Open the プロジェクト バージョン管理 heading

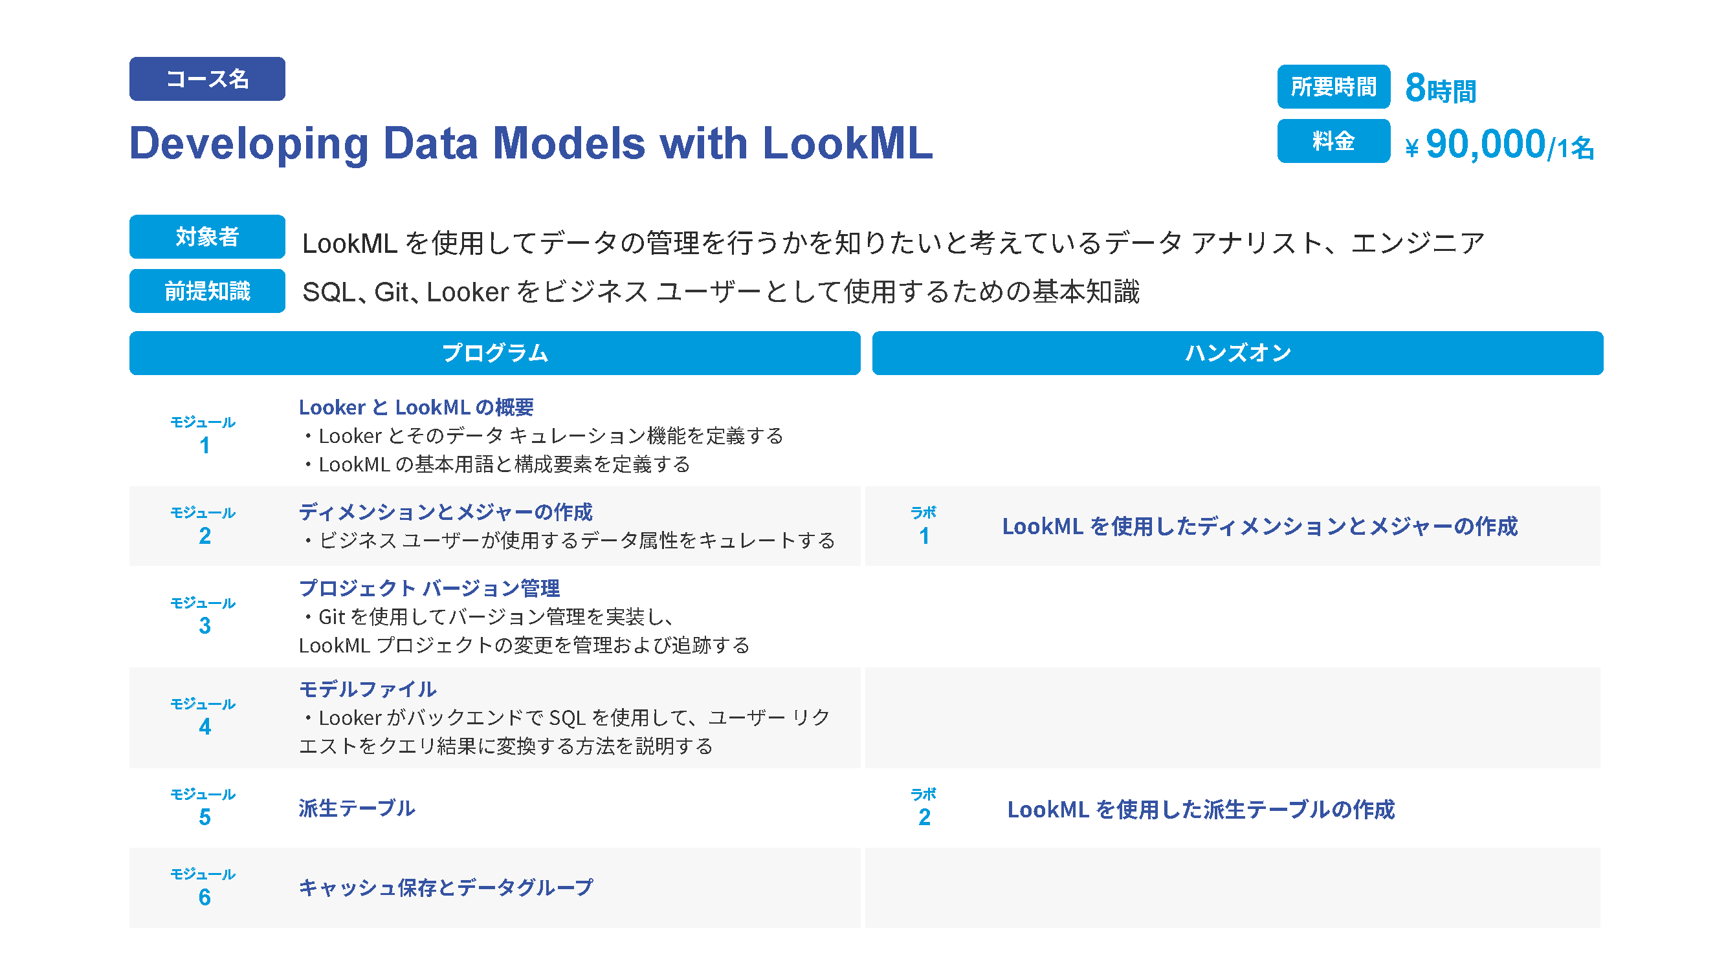(429, 588)
